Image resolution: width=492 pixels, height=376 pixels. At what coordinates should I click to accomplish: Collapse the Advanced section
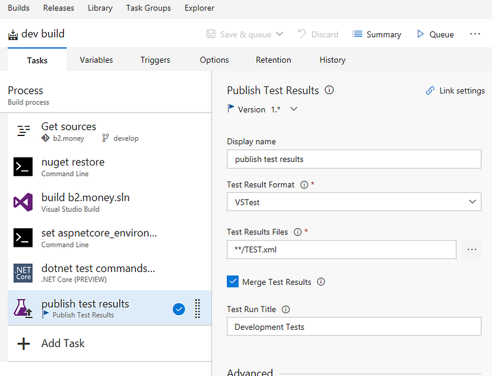(250, 372)
